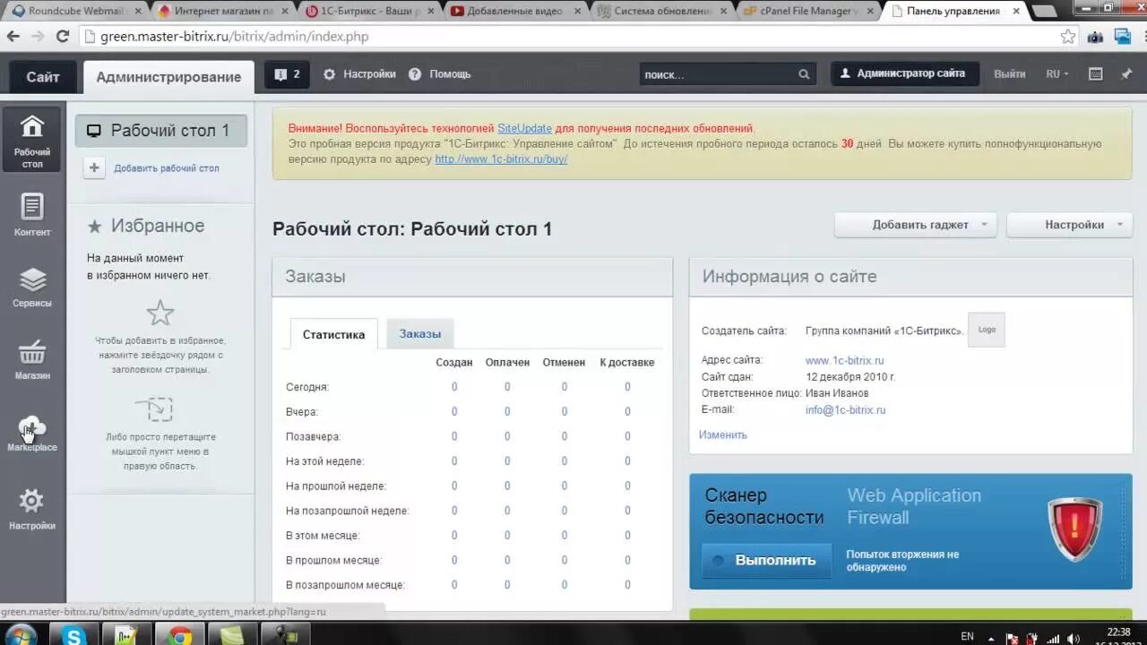Switch to the Сайт tab
Image resolution: width=1147 pixels, height=645 pixels.
[x=43, y=77]
